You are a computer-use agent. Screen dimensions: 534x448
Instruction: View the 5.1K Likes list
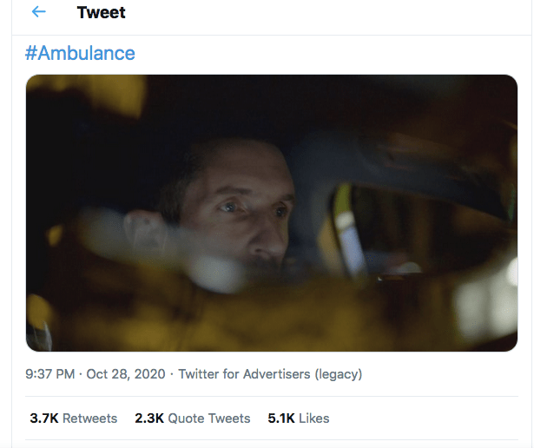[298, 418]
